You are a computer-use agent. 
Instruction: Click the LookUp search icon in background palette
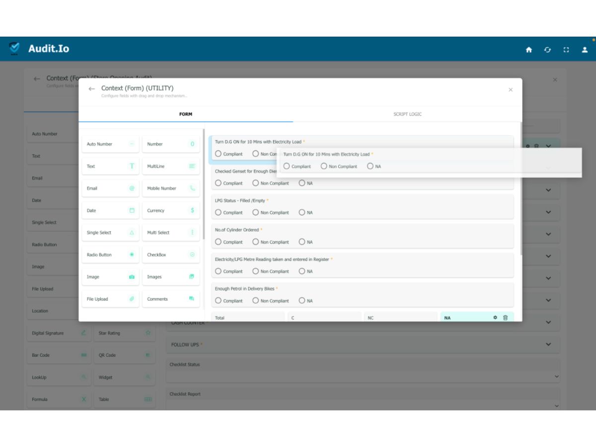coord(83,377)
